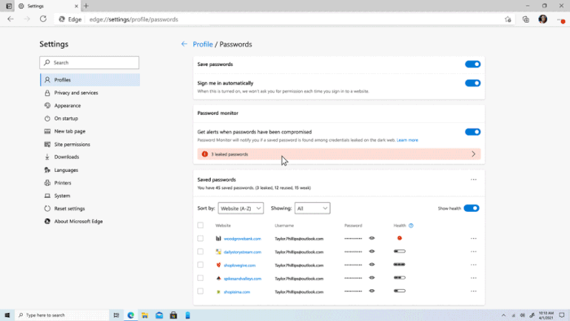
Task: Check the woodgrovebank.com row checkbox
Action: pos(200,239)
